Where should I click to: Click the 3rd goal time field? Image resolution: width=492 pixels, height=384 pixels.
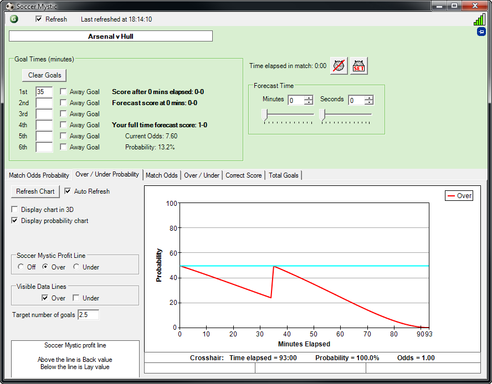(x=44, y=114)
